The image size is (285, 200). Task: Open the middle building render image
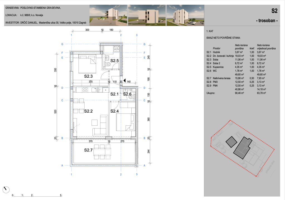147,15
